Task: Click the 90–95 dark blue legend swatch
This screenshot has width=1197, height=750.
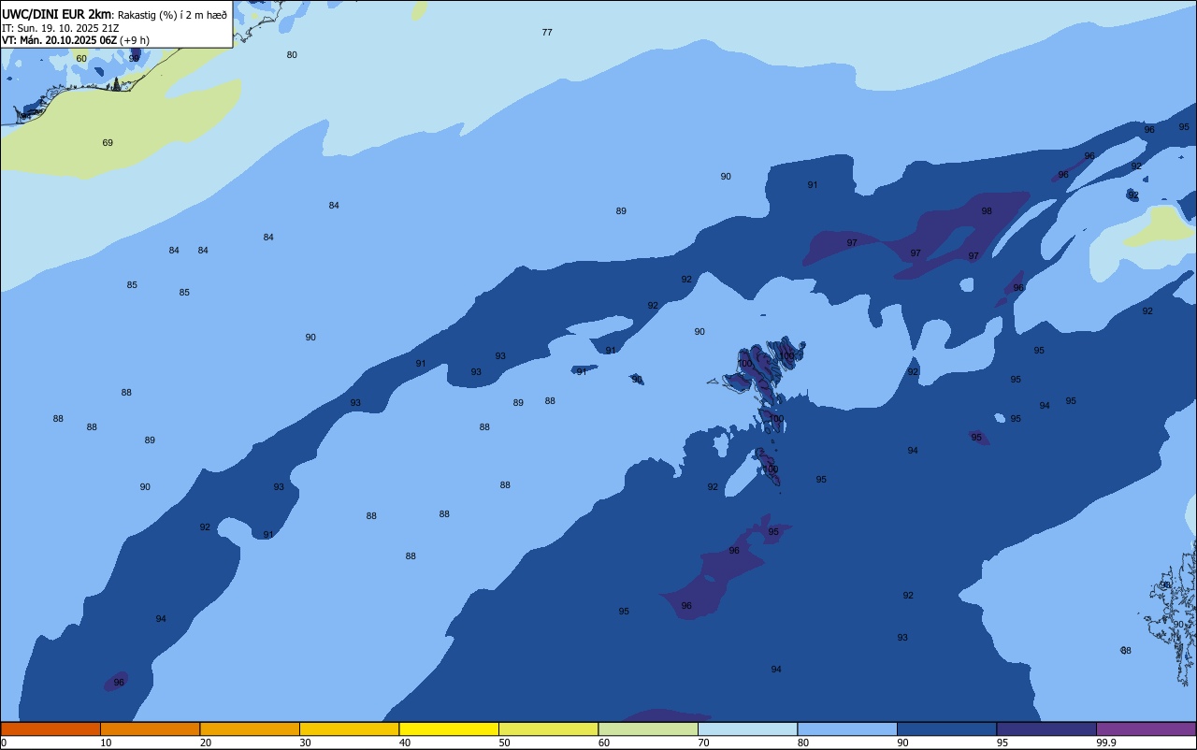Action: (x=947, y=728)
